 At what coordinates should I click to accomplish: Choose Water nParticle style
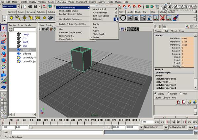[96, 37]
